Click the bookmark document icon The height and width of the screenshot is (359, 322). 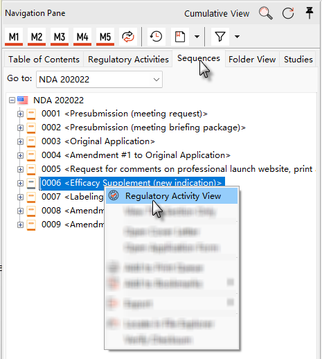(180, 37)
